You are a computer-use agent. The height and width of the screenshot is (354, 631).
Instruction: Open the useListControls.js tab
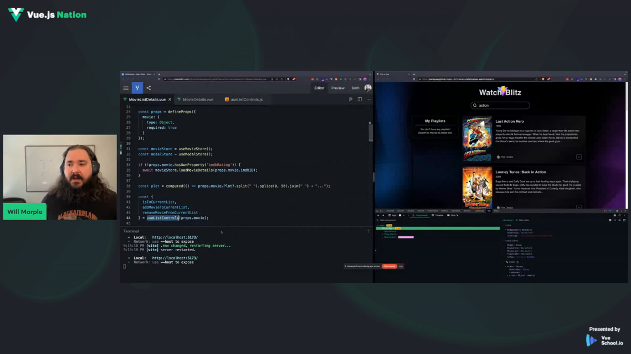247,100
